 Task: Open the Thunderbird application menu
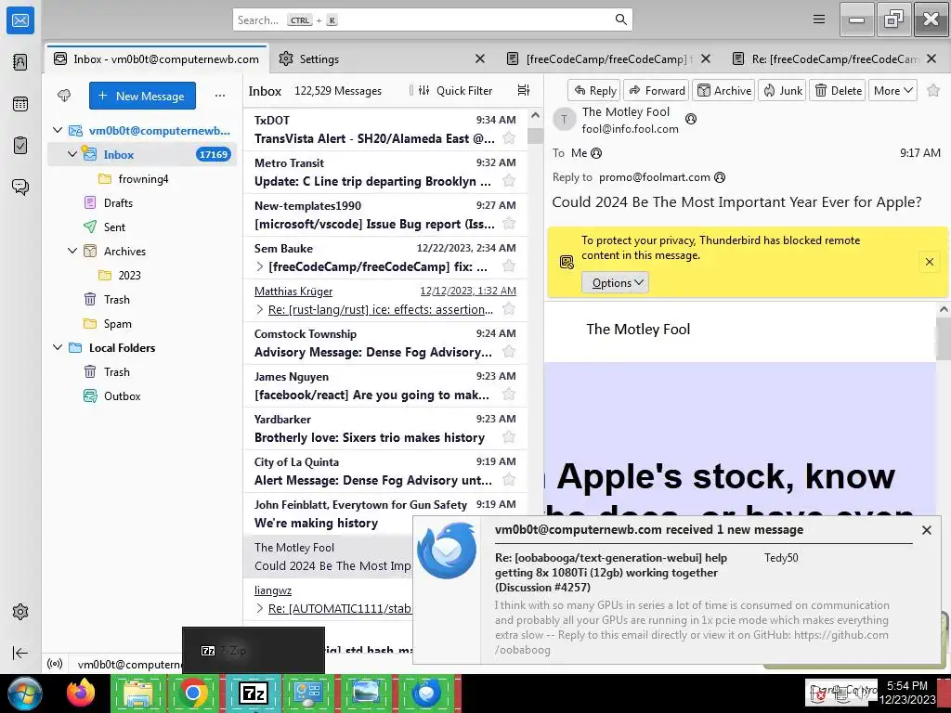click(819, 19)
